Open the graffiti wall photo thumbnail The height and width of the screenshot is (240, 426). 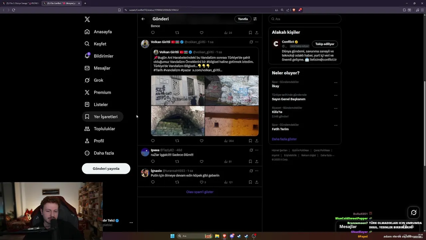178,90
